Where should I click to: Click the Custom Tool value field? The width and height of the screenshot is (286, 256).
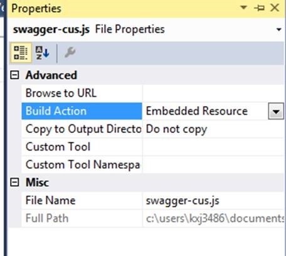(213, 147)
